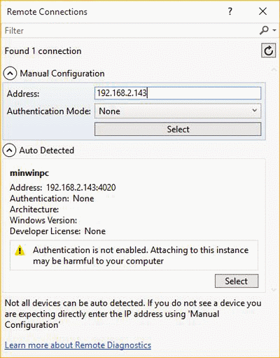The height and width of the screenshot is (358, 280).
Task: Click the Auto Detected heading text
Action: point(47,150)
